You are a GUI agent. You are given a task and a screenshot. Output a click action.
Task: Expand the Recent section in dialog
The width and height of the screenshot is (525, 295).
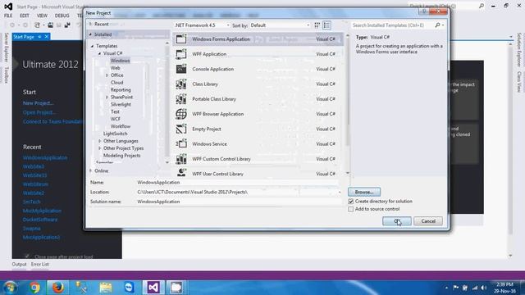tap(90, 24)
